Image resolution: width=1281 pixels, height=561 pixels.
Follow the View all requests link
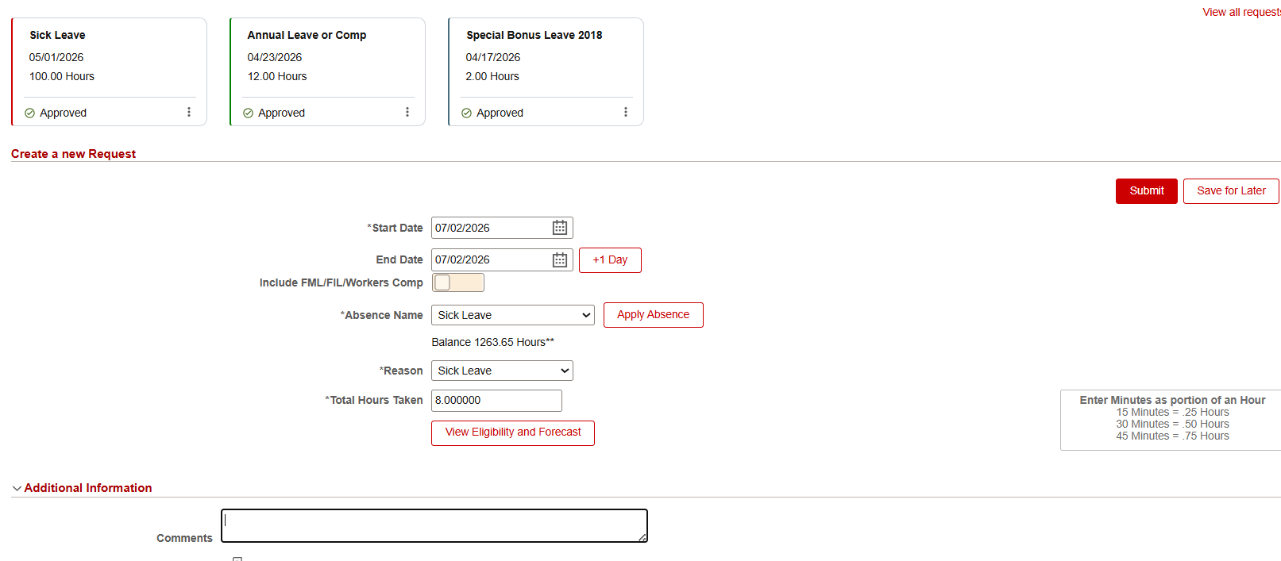(x=1241, y=12)
